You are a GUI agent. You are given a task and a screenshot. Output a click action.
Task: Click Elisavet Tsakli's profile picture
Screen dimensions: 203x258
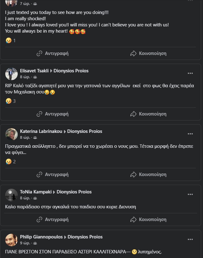(11, 74)
